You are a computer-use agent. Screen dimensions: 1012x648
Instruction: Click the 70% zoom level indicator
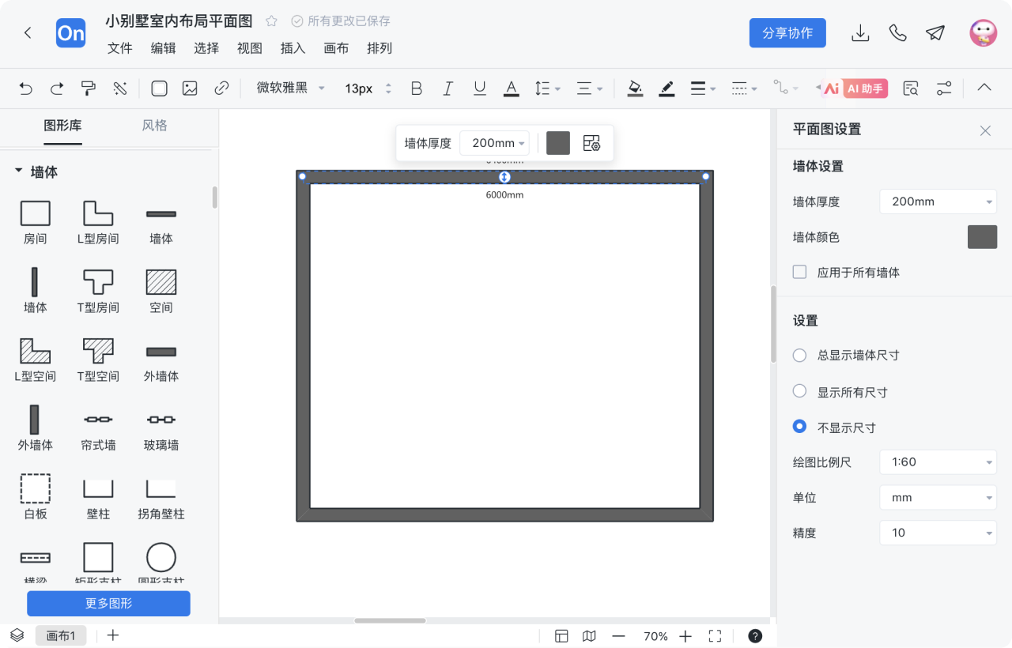click(655, 635)
